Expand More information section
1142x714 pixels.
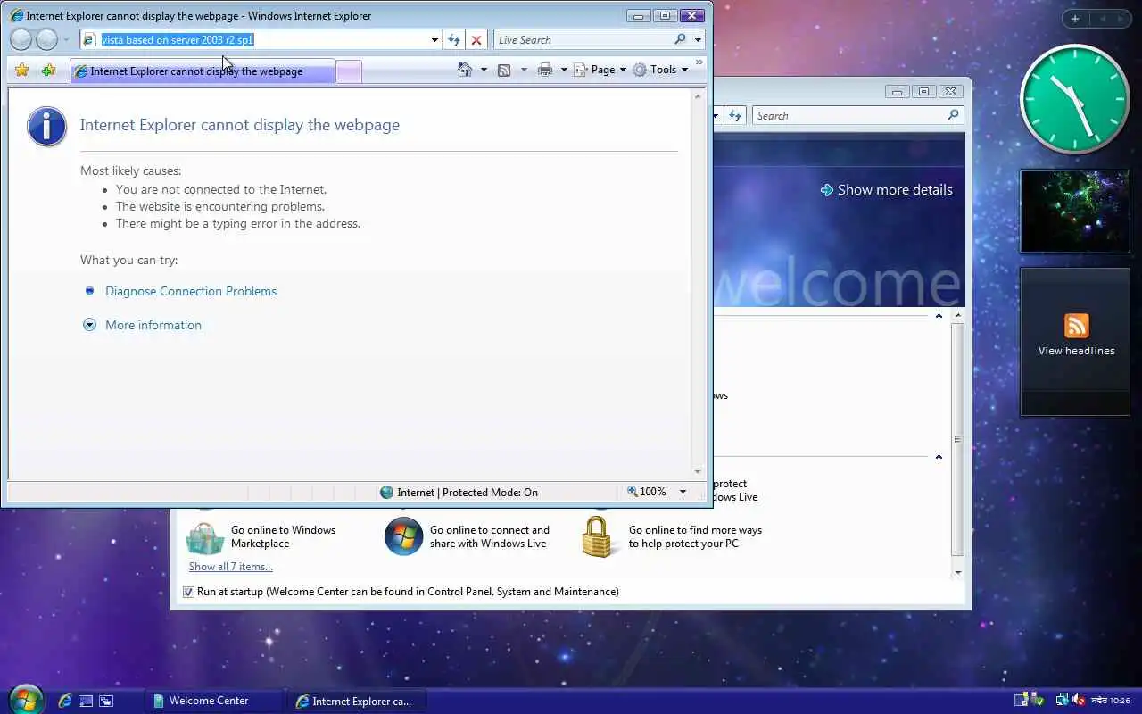153,325
